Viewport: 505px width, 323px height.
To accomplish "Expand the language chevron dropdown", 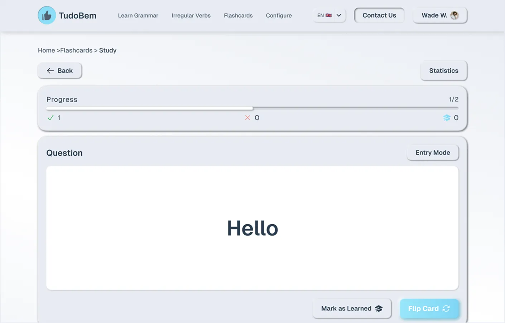I will [x=339, y=15].
